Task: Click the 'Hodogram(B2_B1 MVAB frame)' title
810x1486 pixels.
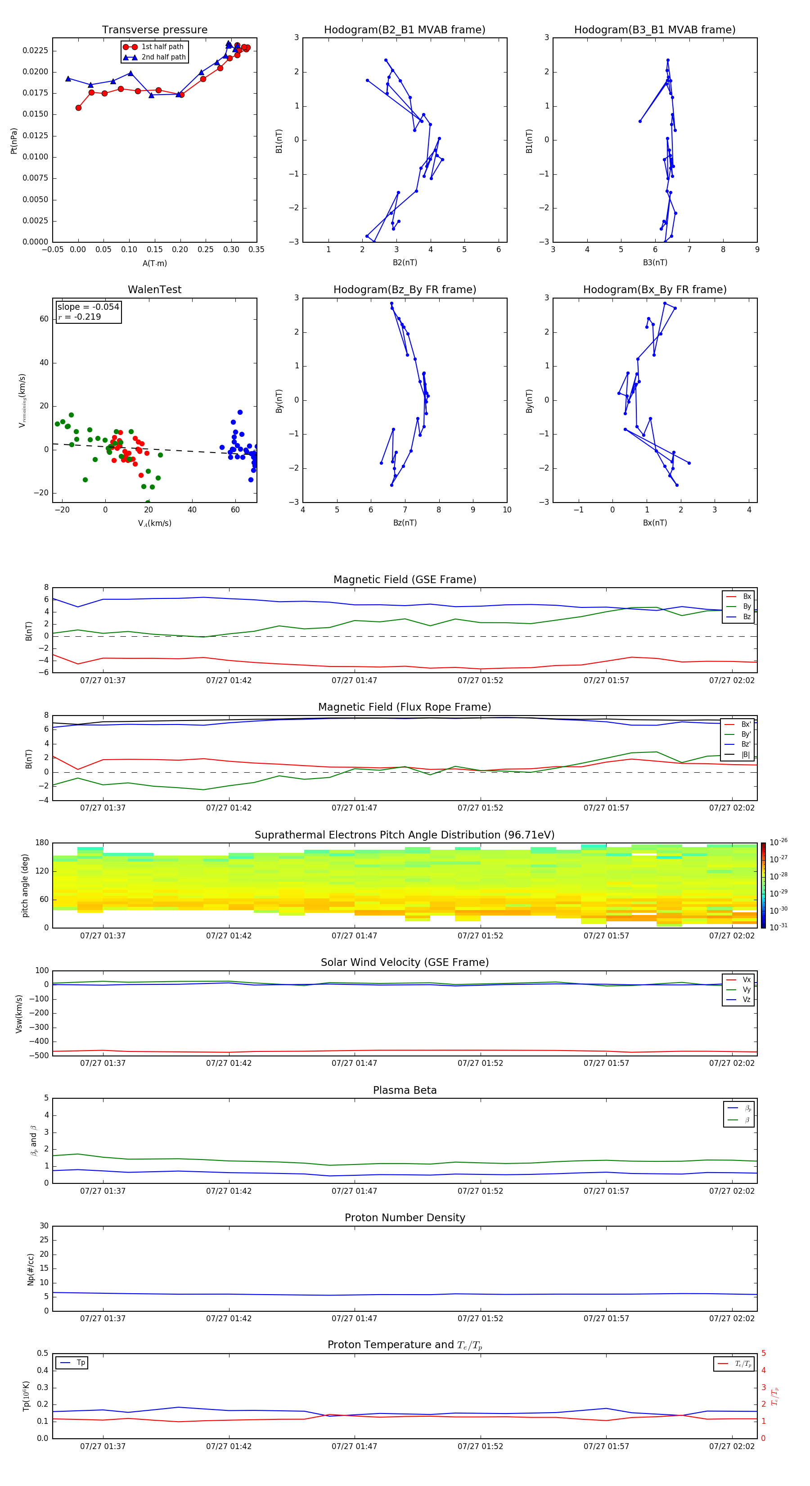Action: (405, 30)
